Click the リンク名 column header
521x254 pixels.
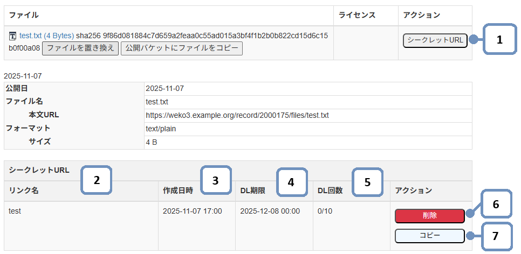[x=24, y=190]
